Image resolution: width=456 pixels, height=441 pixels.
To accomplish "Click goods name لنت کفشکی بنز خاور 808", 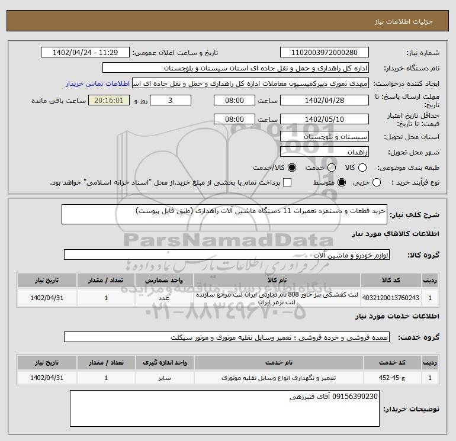I will click(x=277, y=298).
